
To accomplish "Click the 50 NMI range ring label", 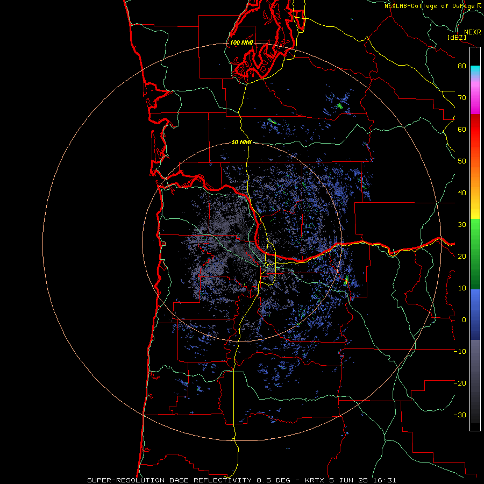I will click(x=241, y=143).
